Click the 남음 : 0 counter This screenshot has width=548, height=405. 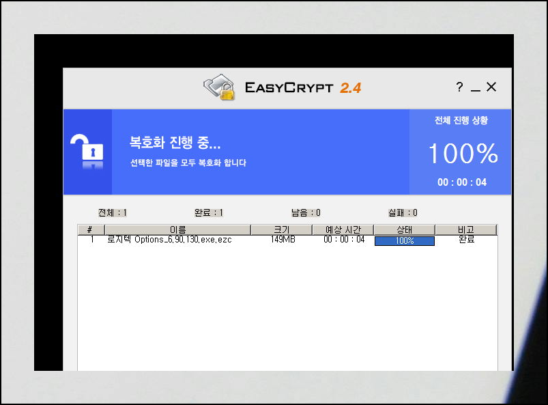coord(306,212)
